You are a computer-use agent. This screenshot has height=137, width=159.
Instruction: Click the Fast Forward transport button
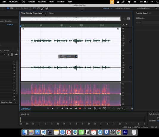[71, 108]
